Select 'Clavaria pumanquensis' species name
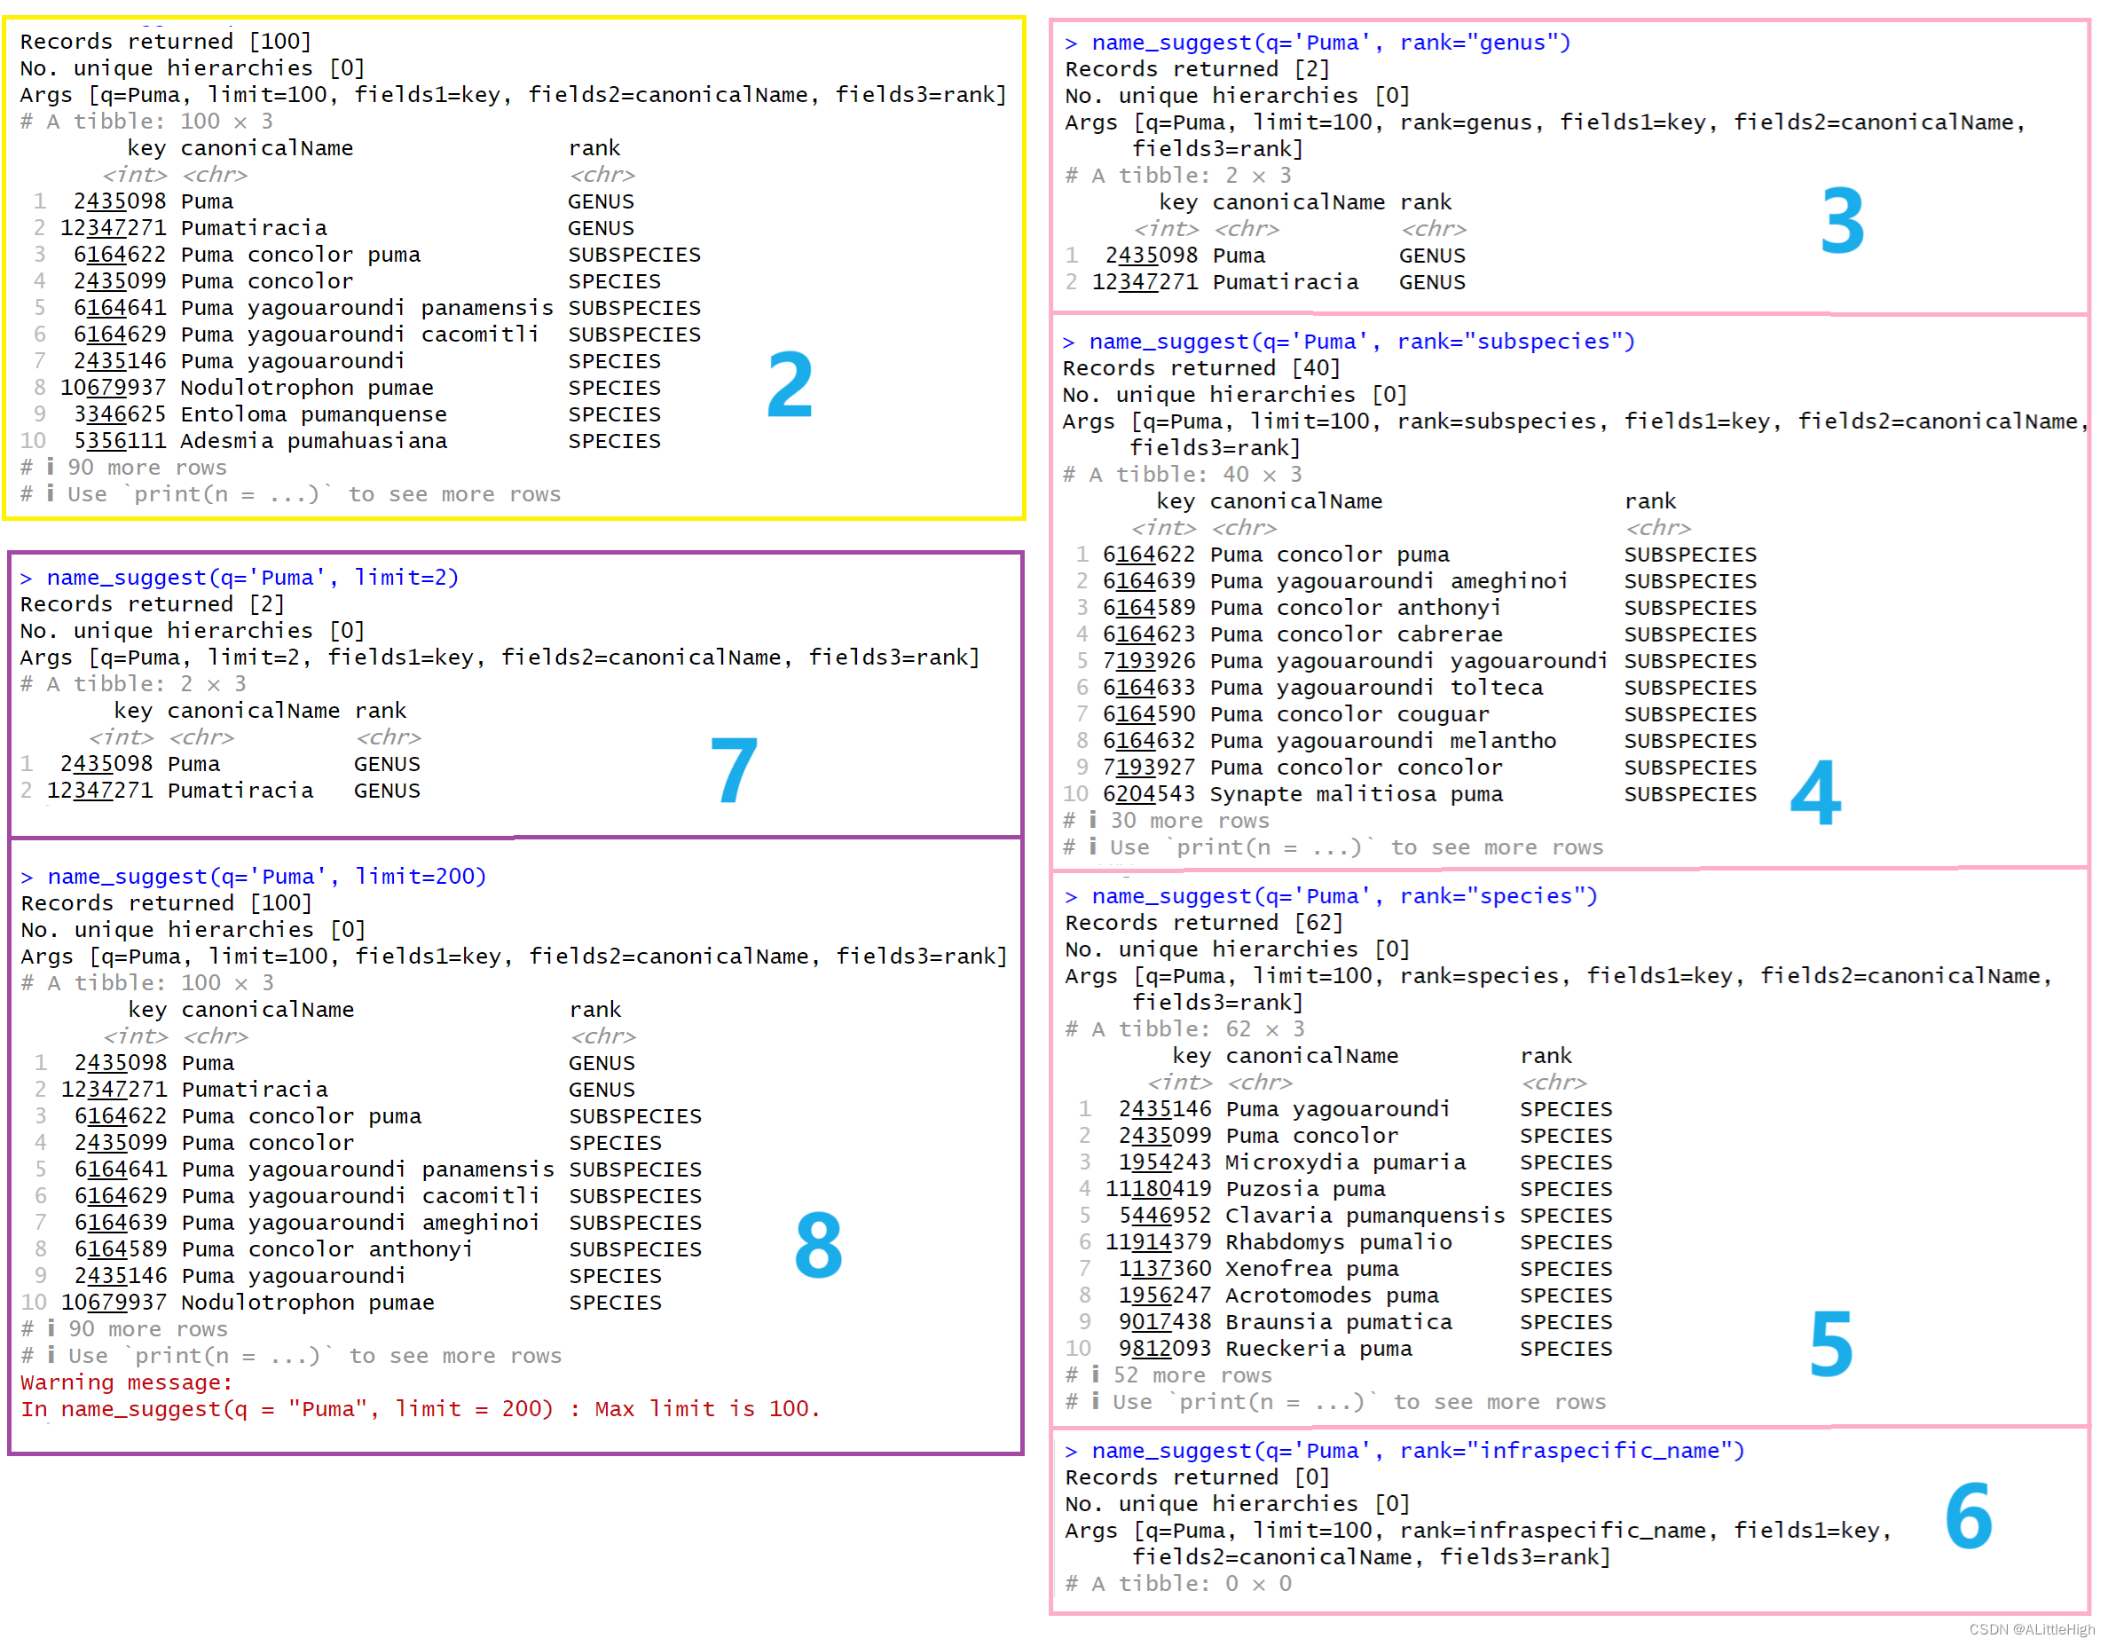This screenshot has width=2108, height=1646. 1365,1217
